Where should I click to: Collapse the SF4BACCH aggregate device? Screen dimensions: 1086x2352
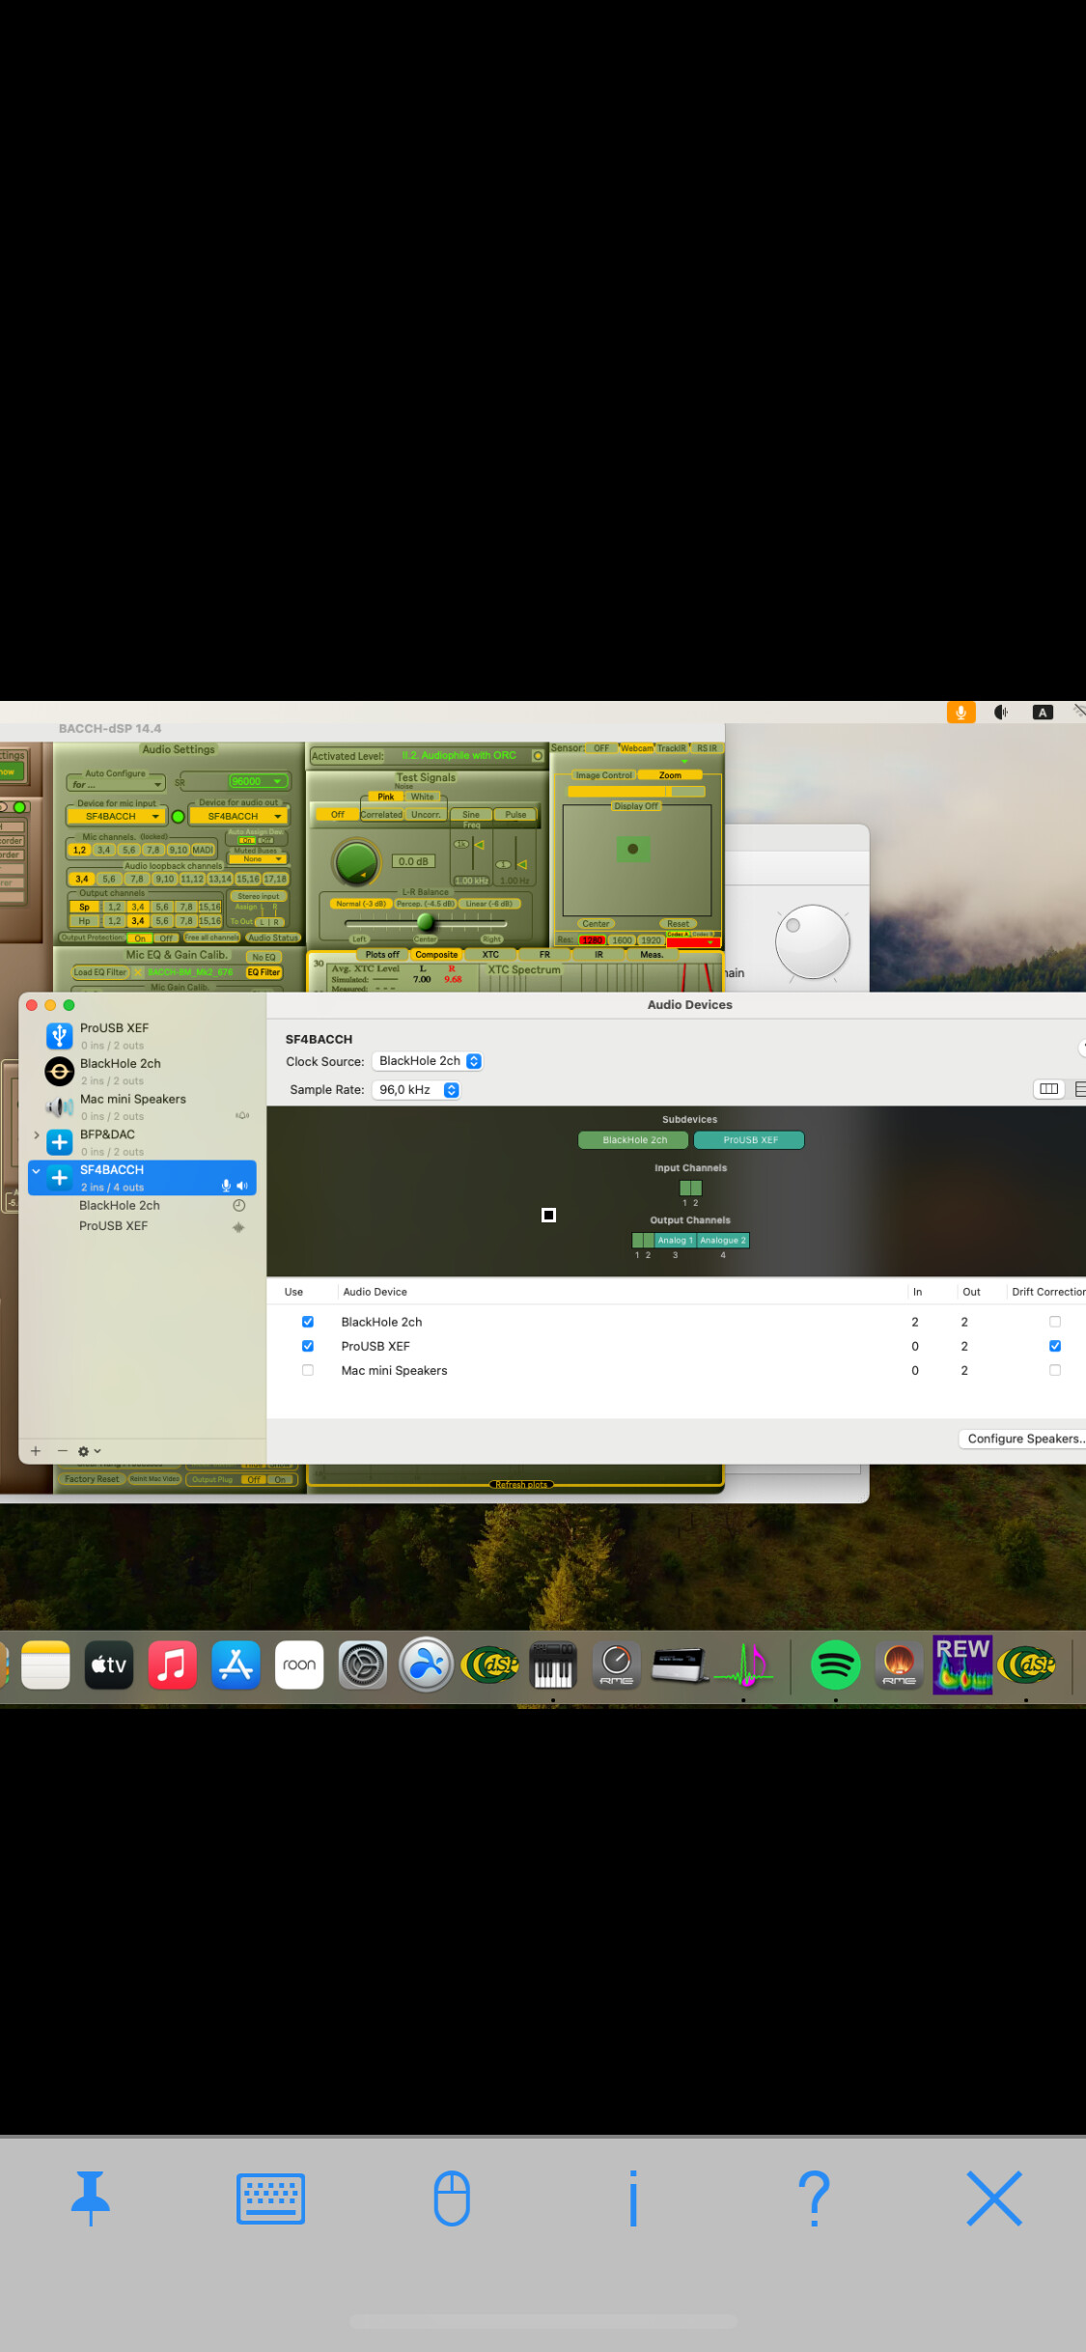pyautogui.click(x=37, y=1170)
